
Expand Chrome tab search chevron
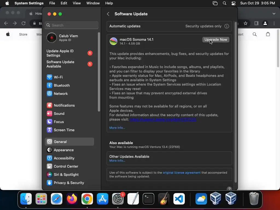point(274,14)
